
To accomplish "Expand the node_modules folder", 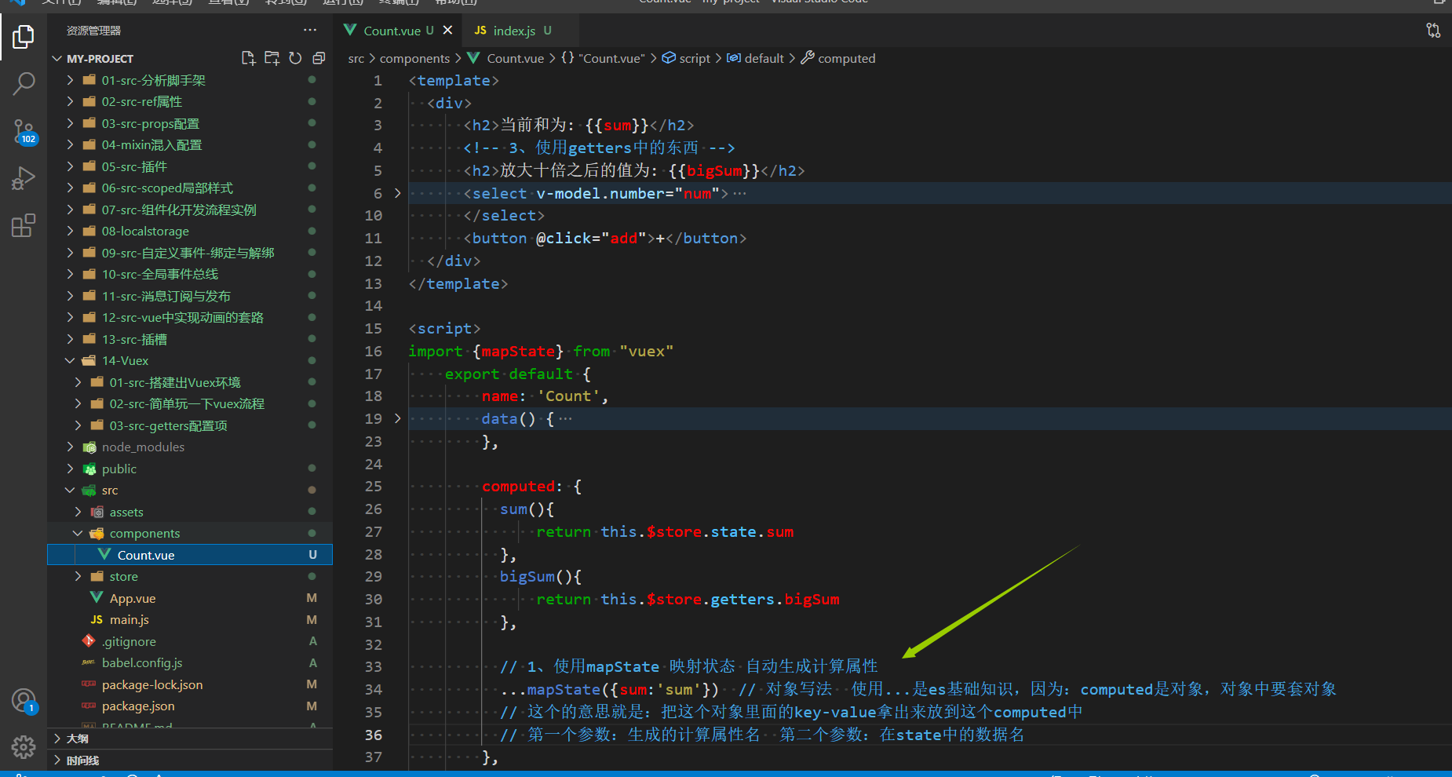I will tap(70, 447).
